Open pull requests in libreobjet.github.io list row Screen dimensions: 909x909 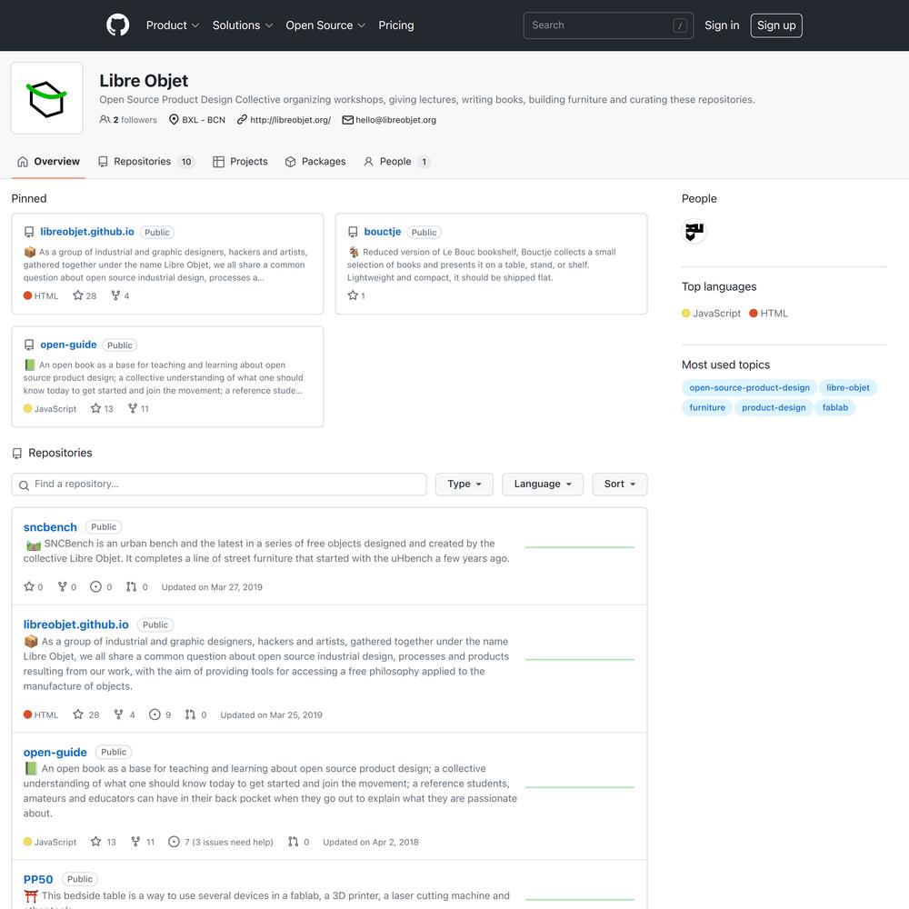point(196,714)
